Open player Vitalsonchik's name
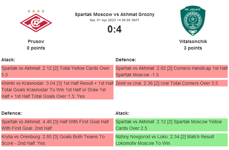This screenshot has width=229, height=150. [x=193, y=41]
